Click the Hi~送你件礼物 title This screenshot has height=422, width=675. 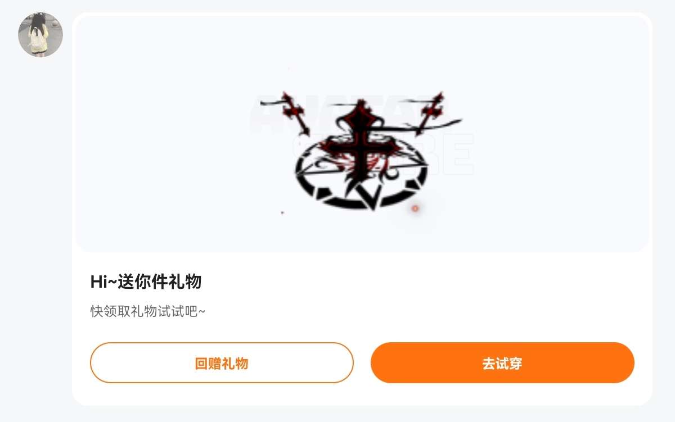(146, 282)
